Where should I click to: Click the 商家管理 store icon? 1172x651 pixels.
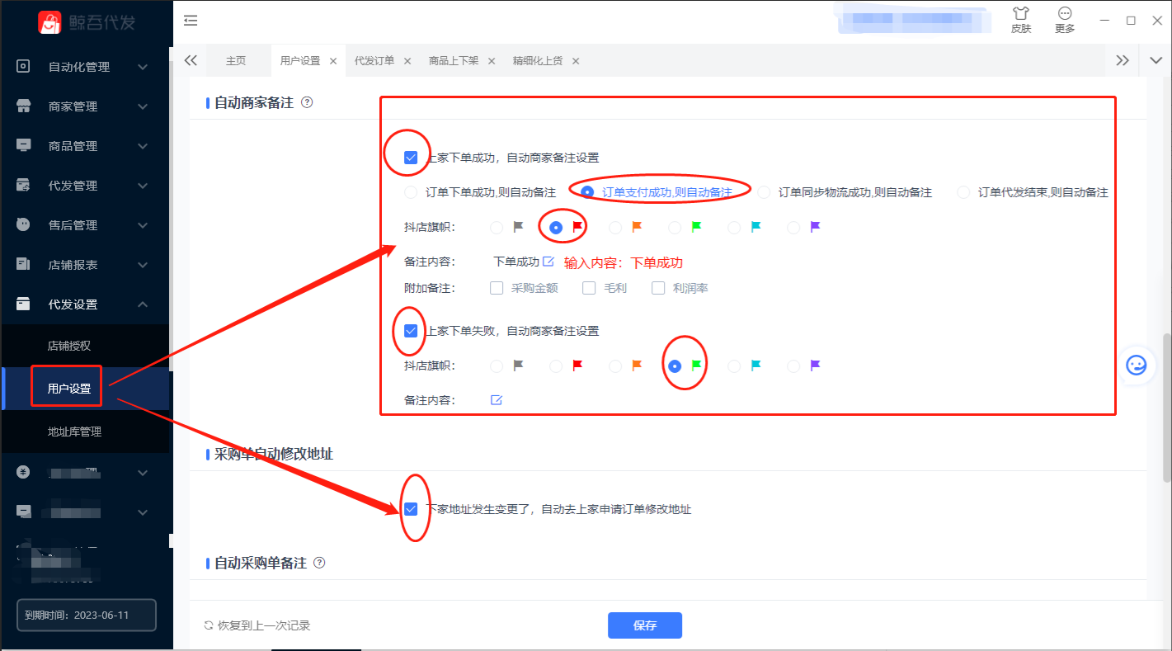click(24, 106)
